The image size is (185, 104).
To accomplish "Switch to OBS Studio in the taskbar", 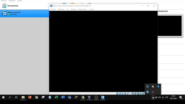I will coord(96,97).
